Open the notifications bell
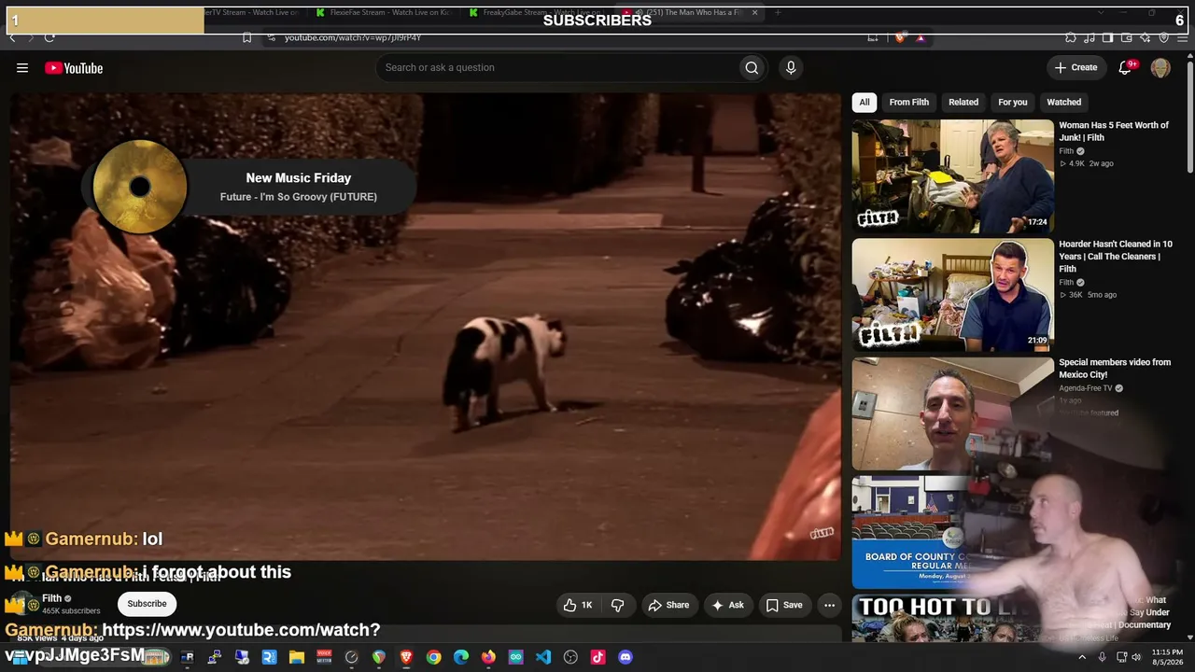The image size is (1195, 672). (x=1126, y=67)
